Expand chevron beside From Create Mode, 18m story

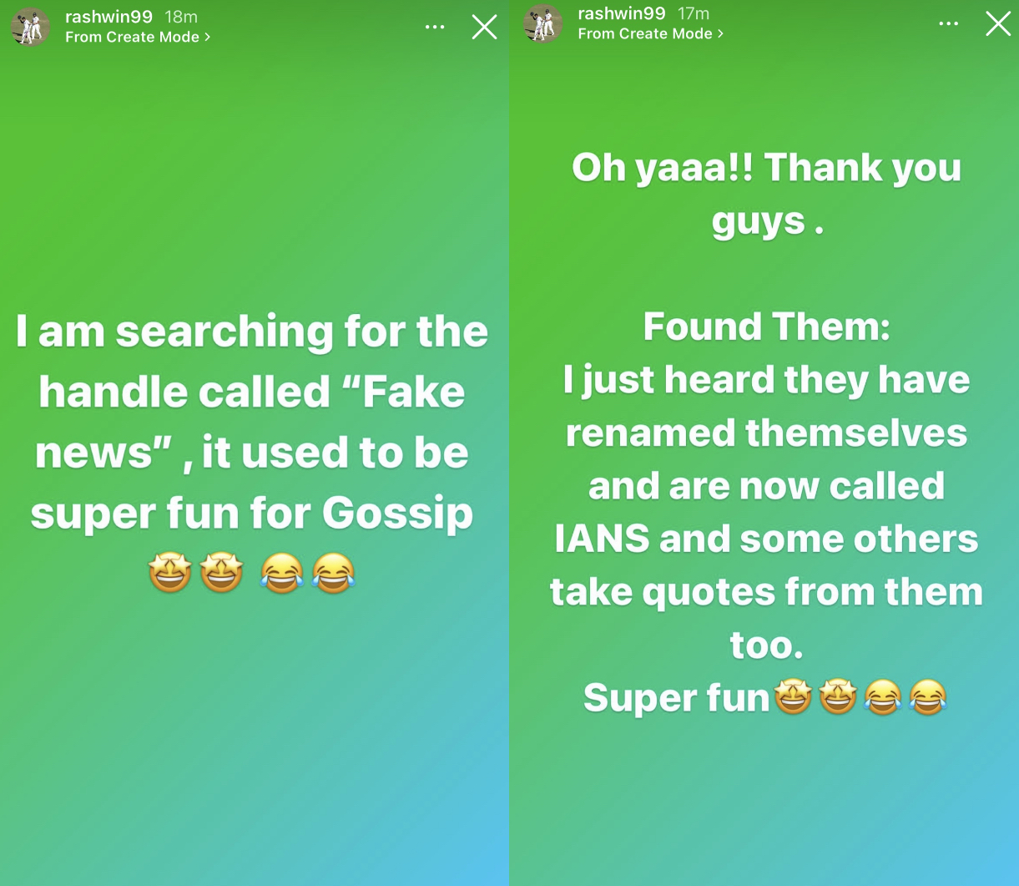pos(207,38)
